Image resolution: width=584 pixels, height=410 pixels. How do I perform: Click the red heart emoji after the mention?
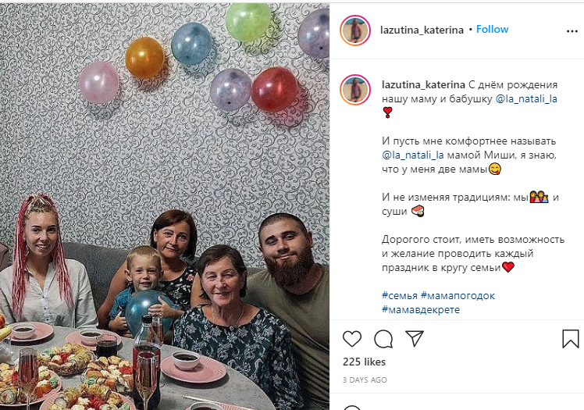point(388,112)
